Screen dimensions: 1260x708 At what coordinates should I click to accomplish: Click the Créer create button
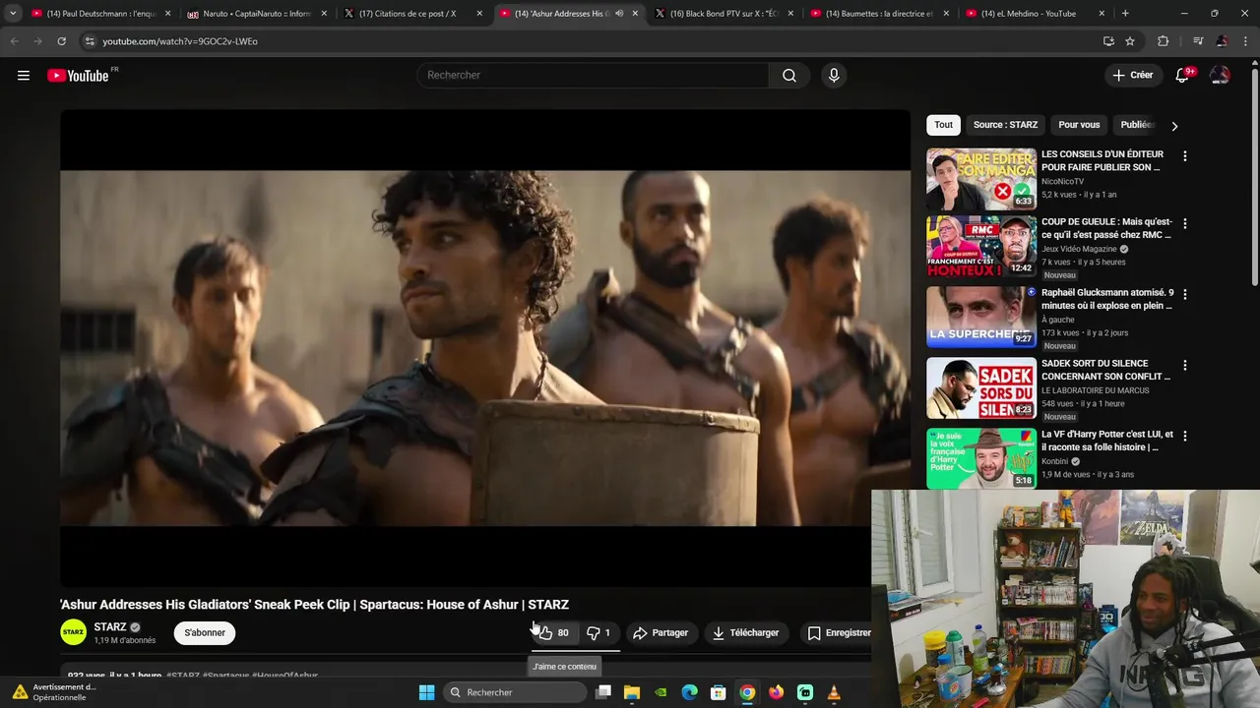coord(1132,76)
